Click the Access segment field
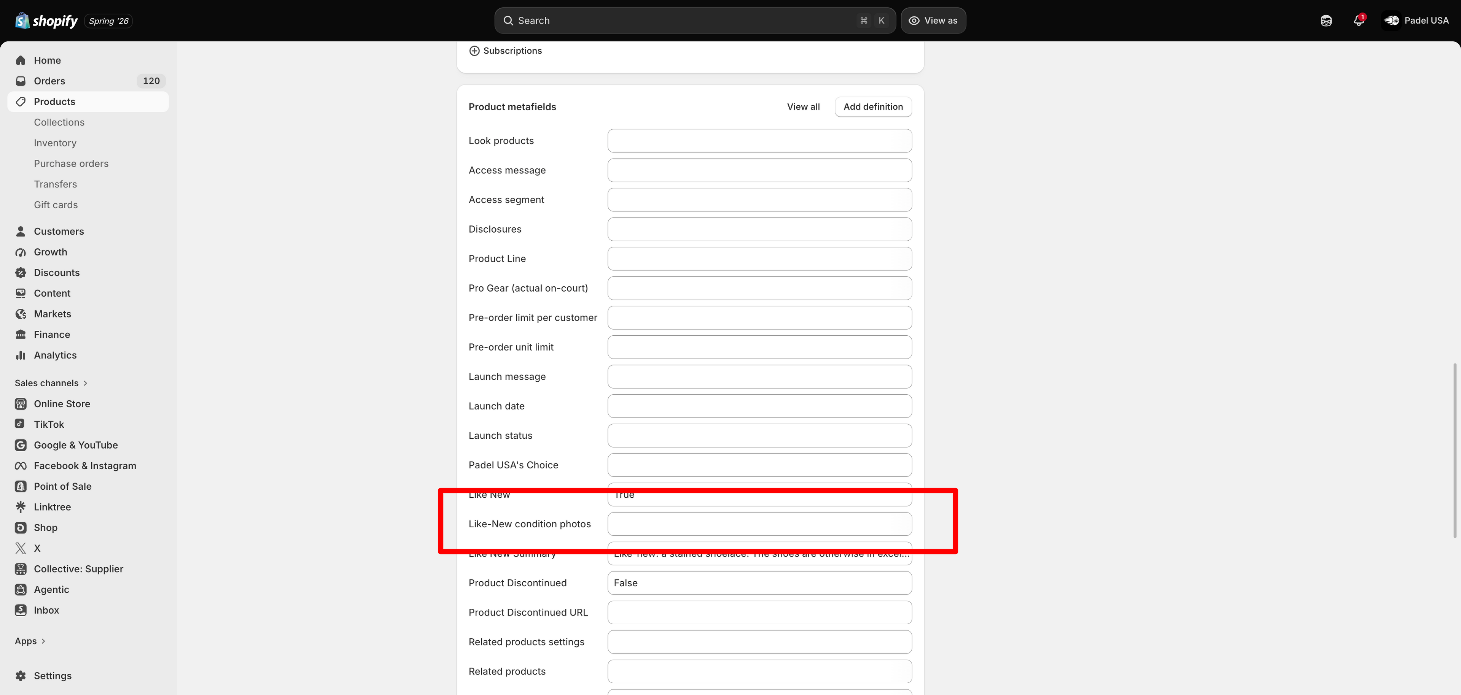This screenshot has height=695, width=1461. 759,200
